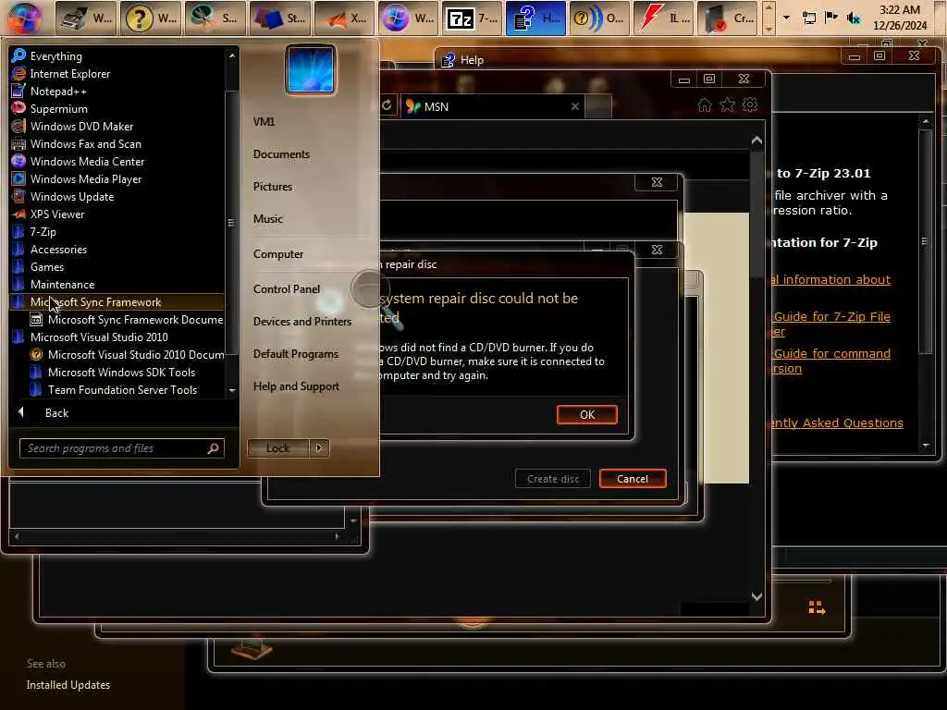Close the MSN tab in Internet Explorer

[x=575, y=106]
